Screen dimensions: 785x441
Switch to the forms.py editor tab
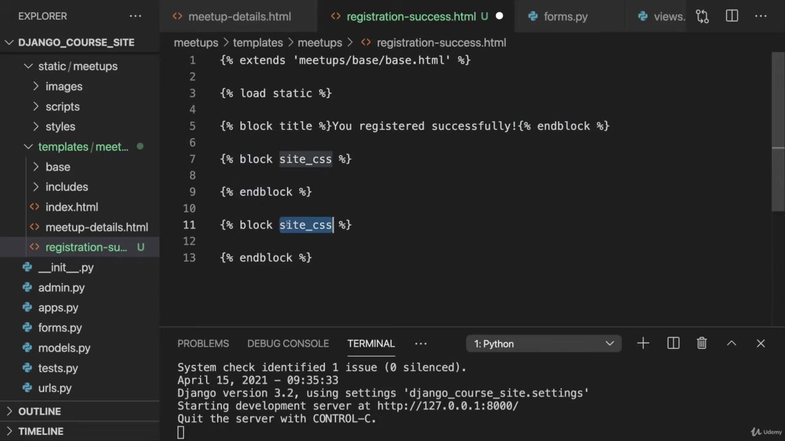point(565,17)
